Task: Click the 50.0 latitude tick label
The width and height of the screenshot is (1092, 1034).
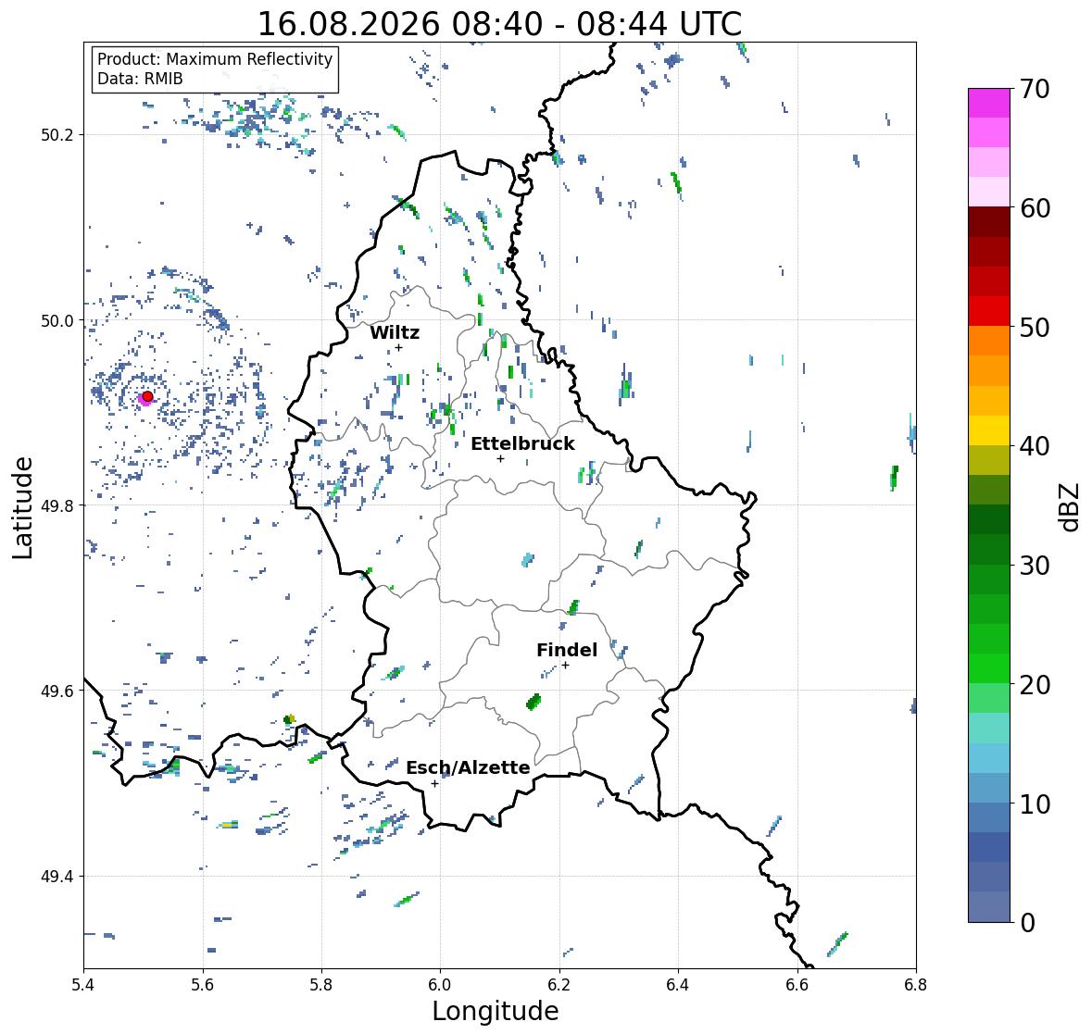Action: point(57,321)
